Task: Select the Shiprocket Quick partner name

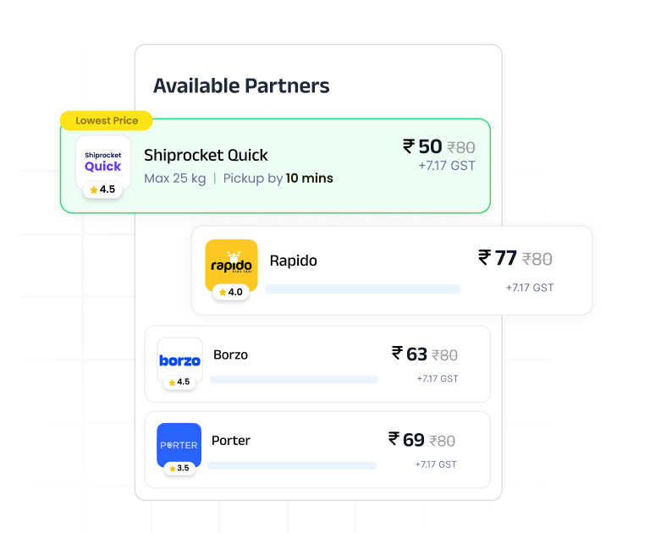Action: click(x=206, y=155)
